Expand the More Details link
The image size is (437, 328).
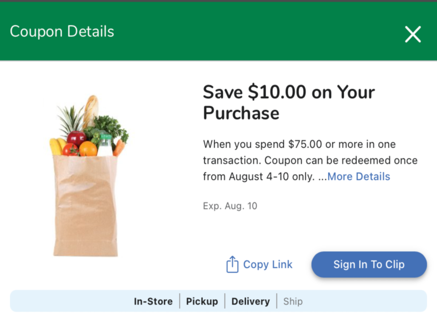(358, 176)
